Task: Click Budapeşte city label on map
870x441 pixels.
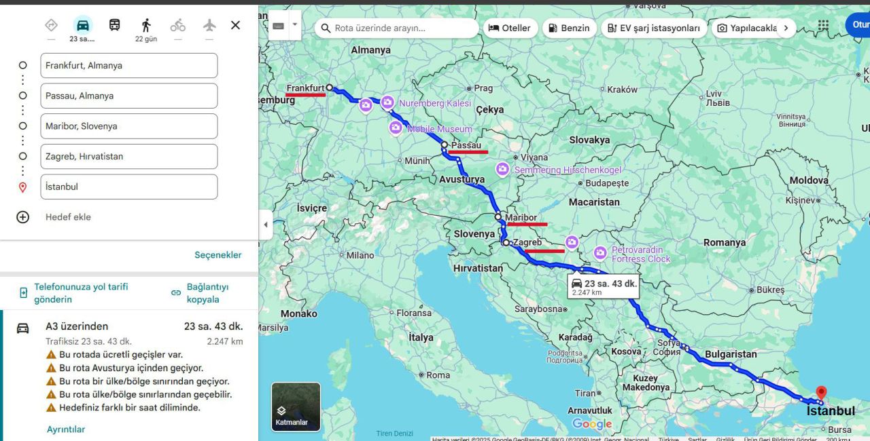Action: pos(607,183)
